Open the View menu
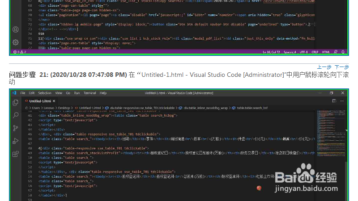The height and width of the screenshot is (201, 358). tap(59, 93)
